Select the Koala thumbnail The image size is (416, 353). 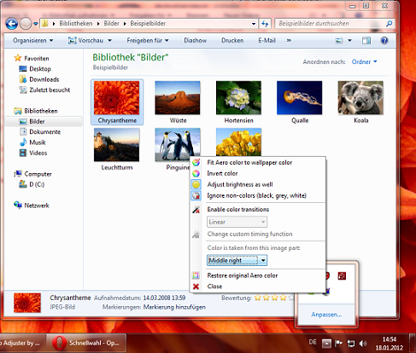click(360, 98)
